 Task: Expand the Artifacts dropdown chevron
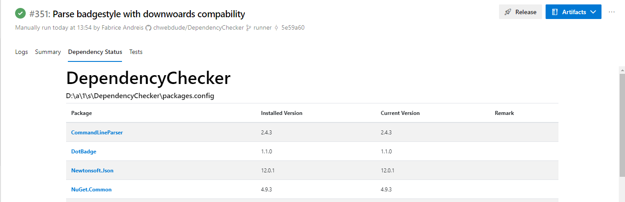click(593, 12)
